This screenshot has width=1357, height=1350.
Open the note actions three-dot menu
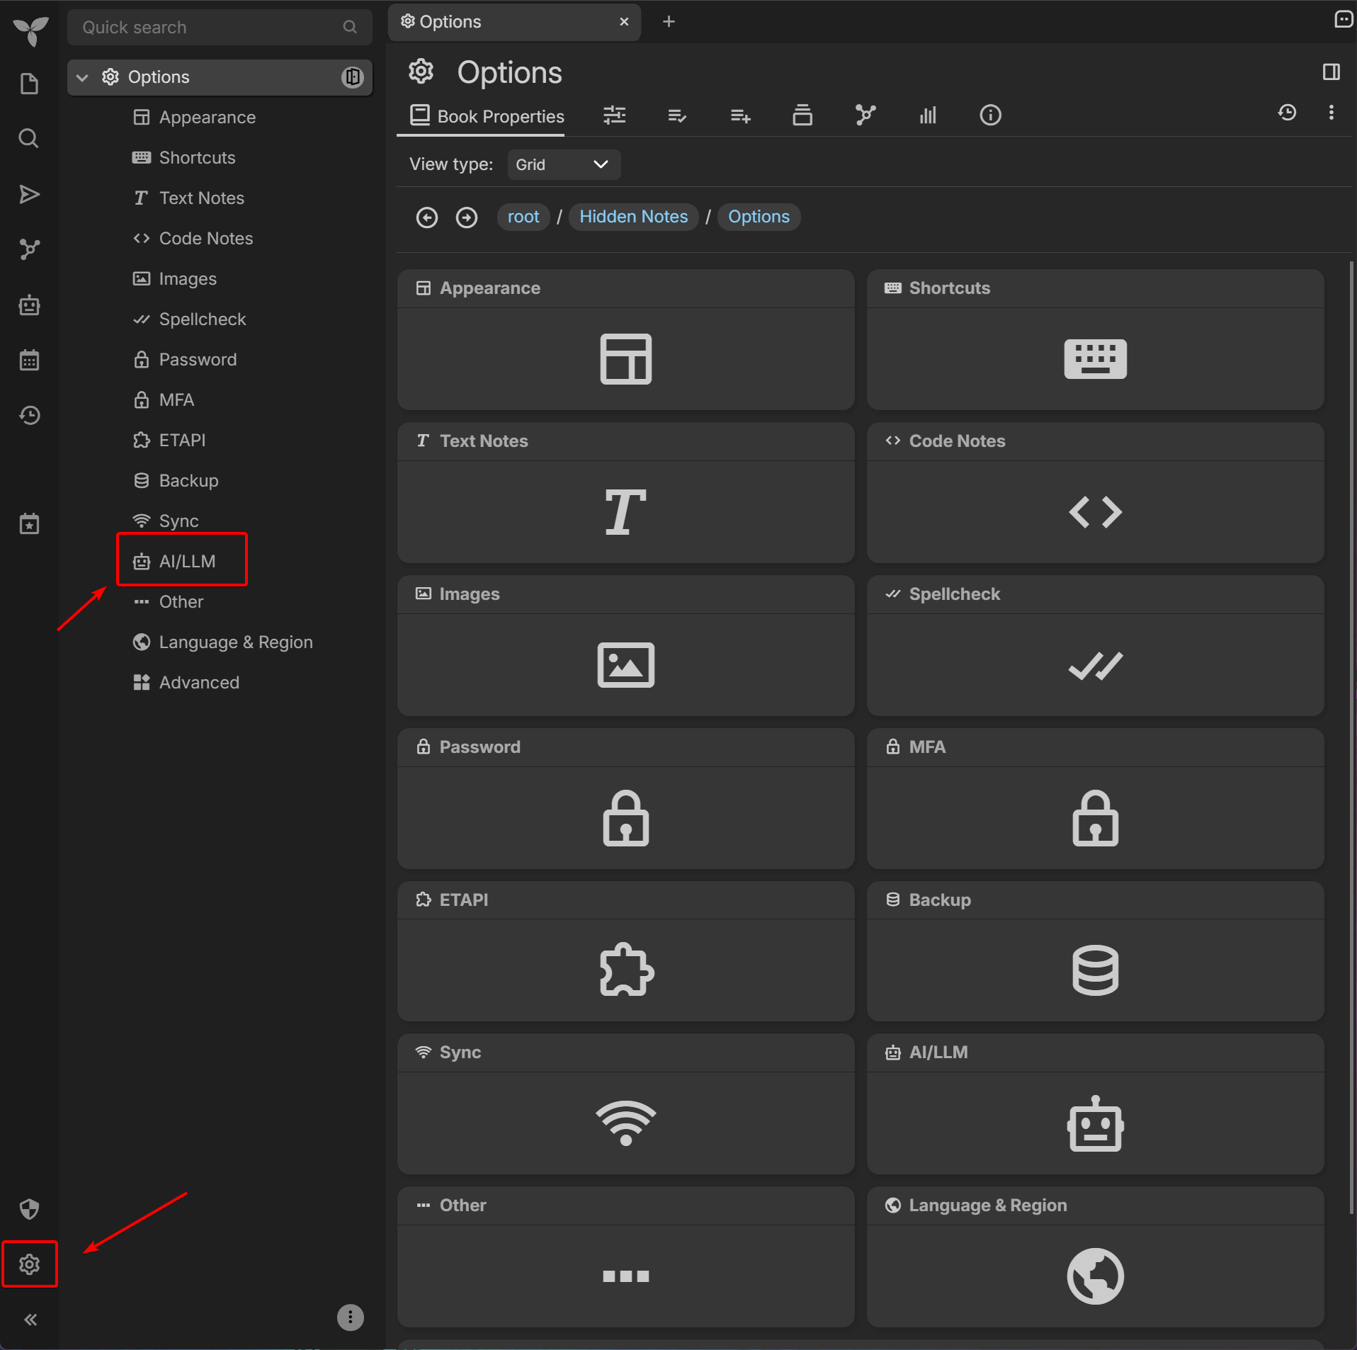1331,113
